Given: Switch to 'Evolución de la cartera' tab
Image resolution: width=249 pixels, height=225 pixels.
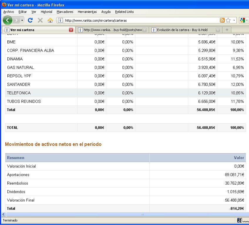Looking at the screenshot, I should pyautogui.click(x=182, y=30).
